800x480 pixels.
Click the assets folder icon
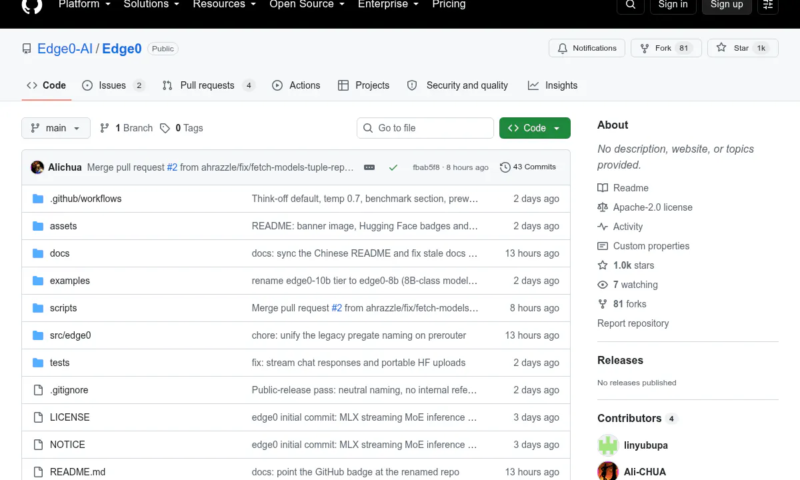click(x=38, y=226)
